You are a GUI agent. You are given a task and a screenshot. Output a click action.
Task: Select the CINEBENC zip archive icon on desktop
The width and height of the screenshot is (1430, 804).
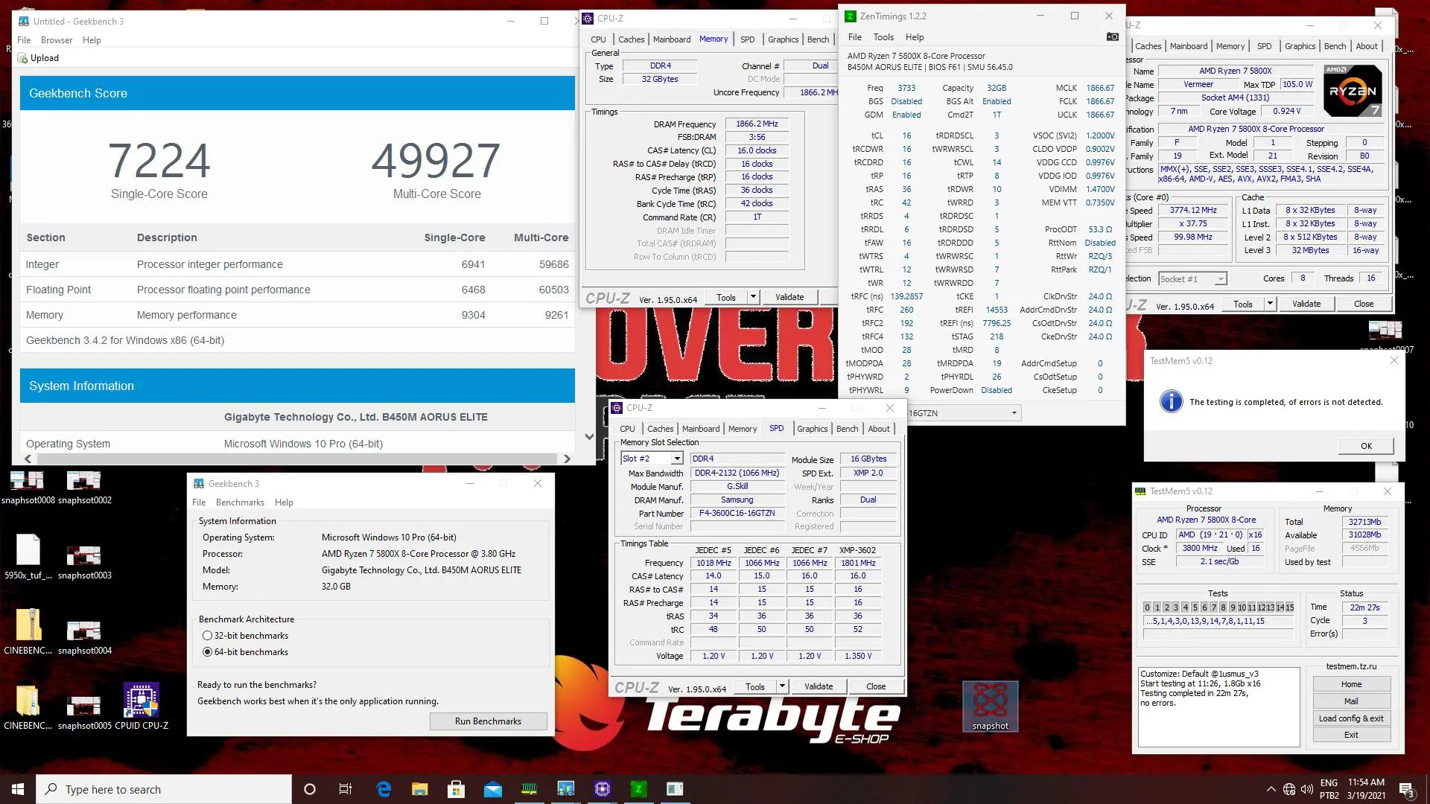28,632
